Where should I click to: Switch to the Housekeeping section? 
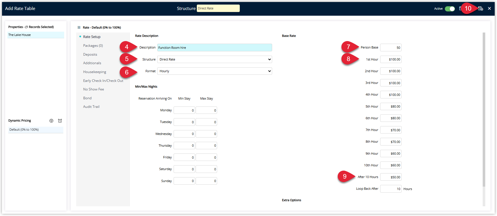click(95, 72)
